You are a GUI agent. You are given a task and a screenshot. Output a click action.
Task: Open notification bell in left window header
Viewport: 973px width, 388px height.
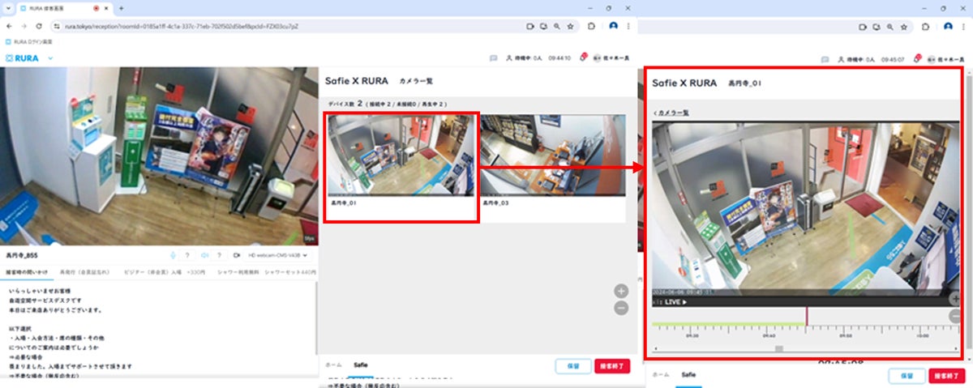[583, 58]
